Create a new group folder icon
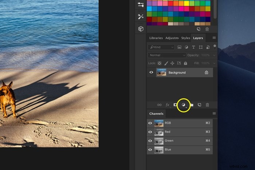This screenshot has width=255, height=170. pyautogui.click(x=192, y=105)
